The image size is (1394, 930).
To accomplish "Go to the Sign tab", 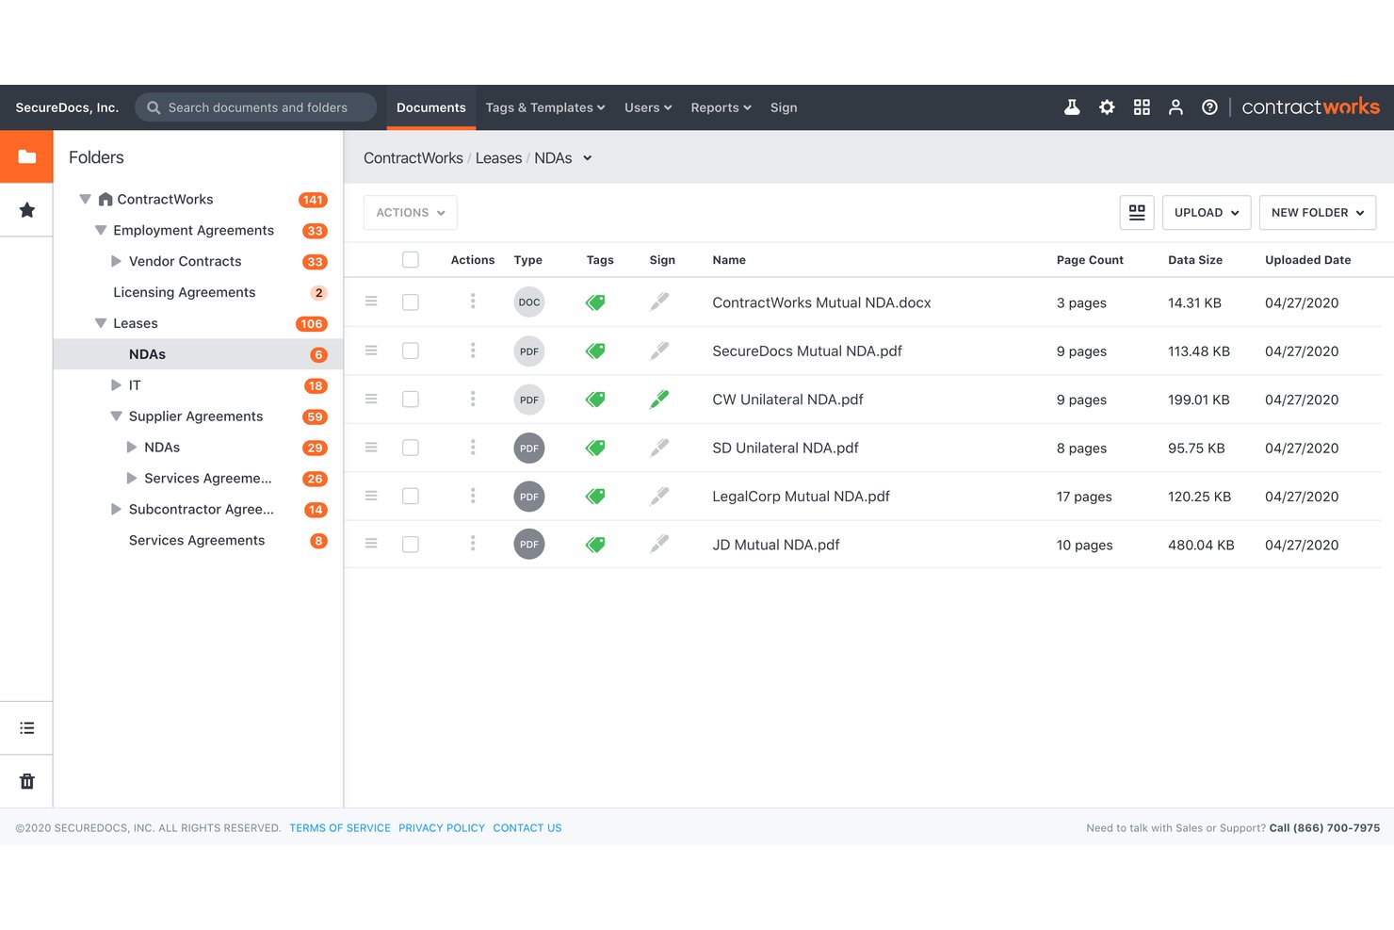I will pos(784,107).
